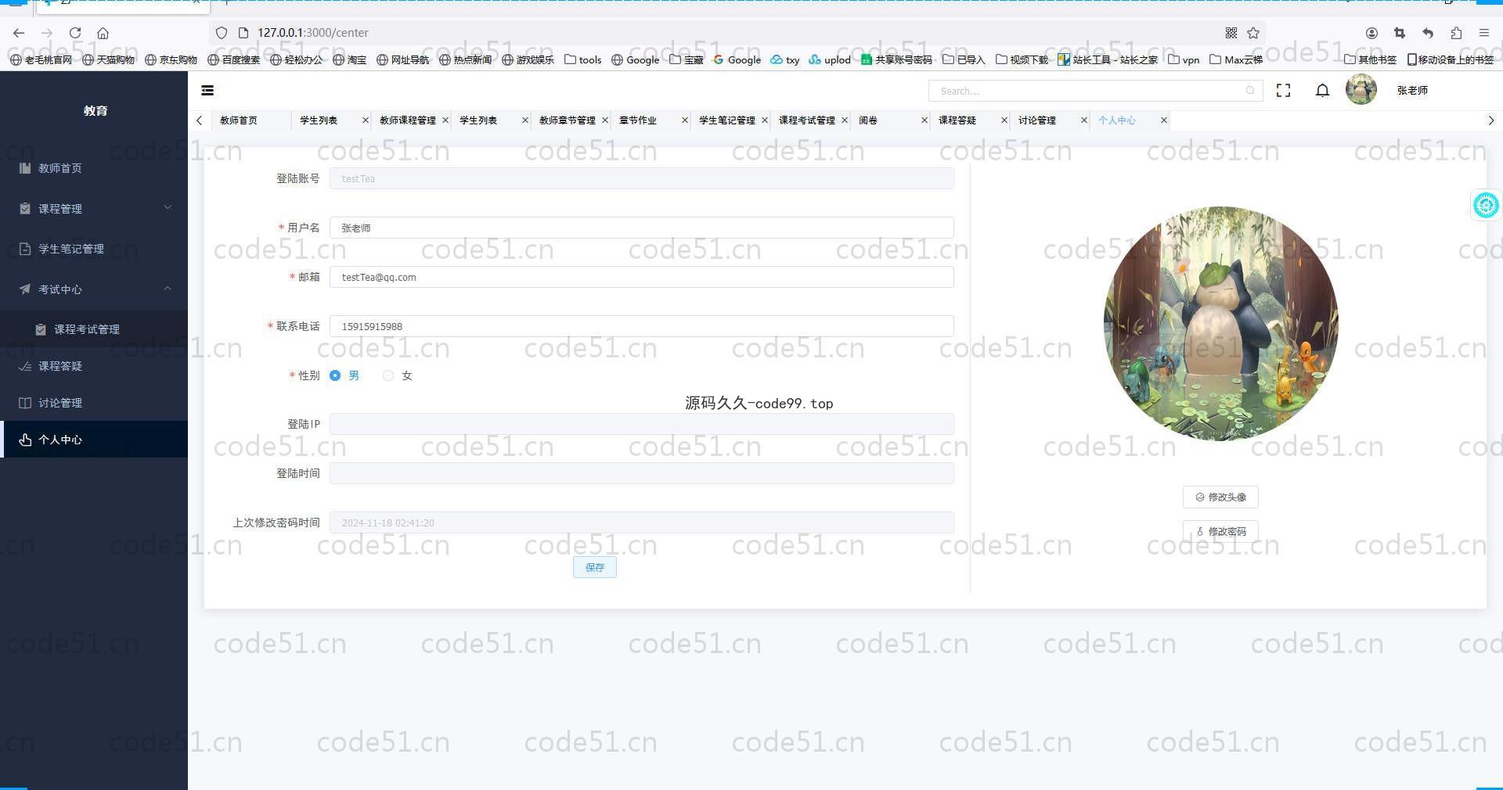The image size is (1503, 790).
Task: Open 讨论管理 in sidebar
Action: coord(94,403)
